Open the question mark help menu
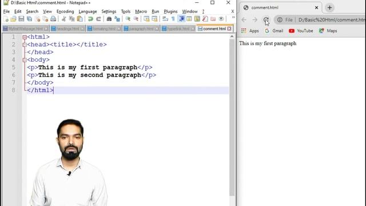This screenshot has width=366, height=206. point(204,11)
